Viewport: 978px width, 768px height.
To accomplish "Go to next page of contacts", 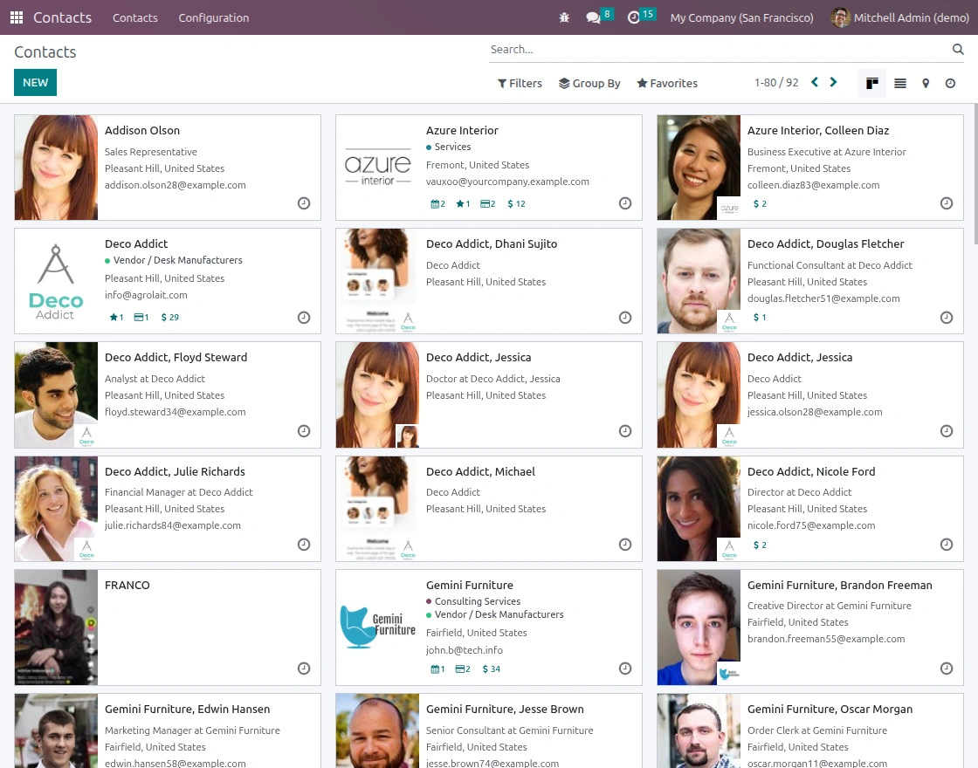I will 833,82.
